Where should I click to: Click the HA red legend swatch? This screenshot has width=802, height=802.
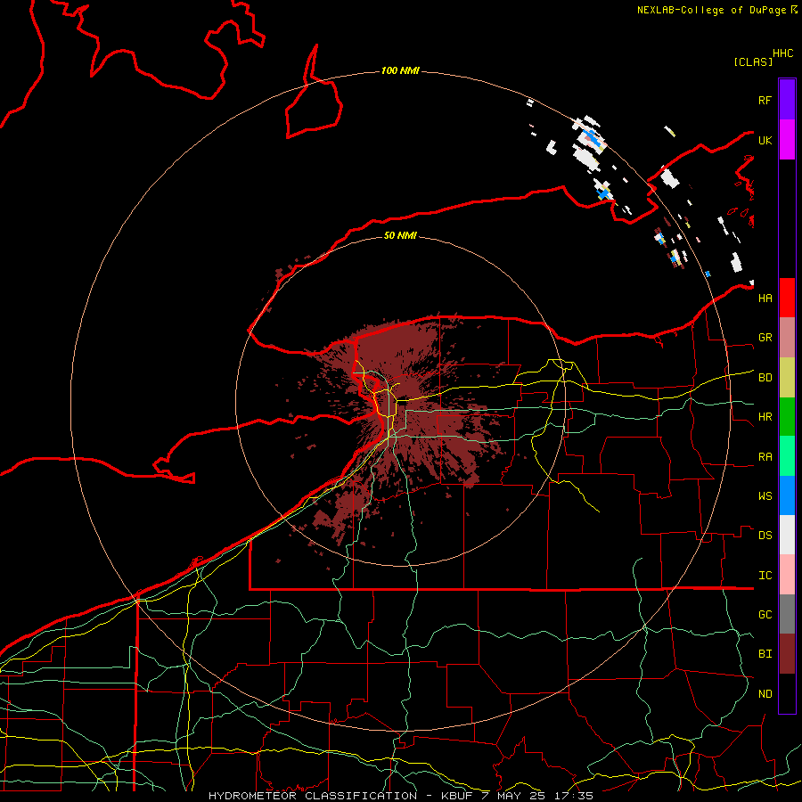pos(787,298)
